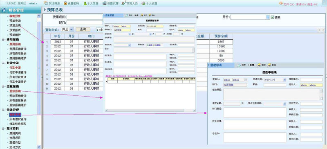Open the 设置代理 toolbar item
The width and height of the screenshot is (327, 149).
[110, 3]
